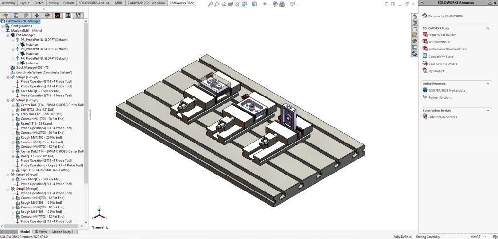
Task: Expand the Configurations tree node
Action: (3, 26)
